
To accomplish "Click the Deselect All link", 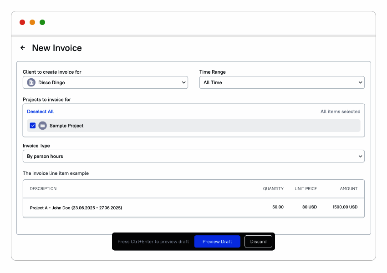I will click(40, 111).
